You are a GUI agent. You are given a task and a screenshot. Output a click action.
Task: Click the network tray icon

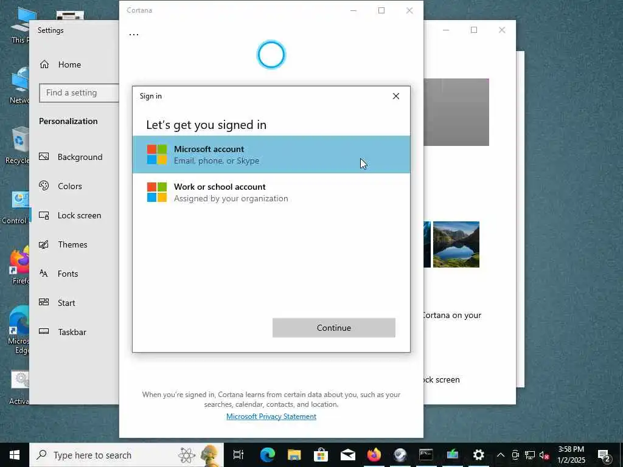(530, 455)
